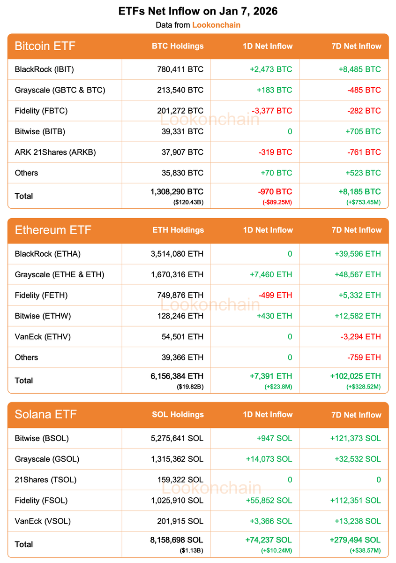Screen dimensions: 396x563
Task: Select the Grayscale (GBTC & BTC) row label
Action: [x=60, y=90]
